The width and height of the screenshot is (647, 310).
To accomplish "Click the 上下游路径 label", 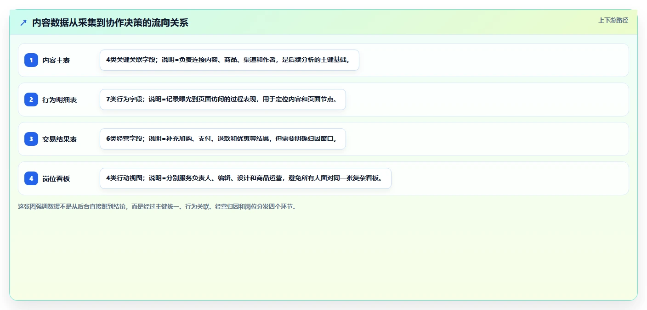I will pyautogui.click(x=613, y=20).
